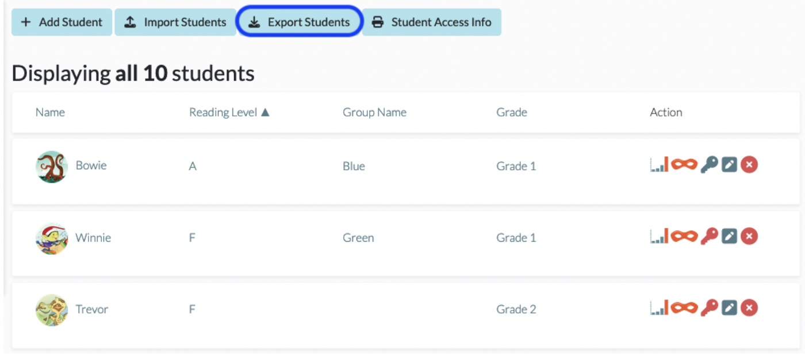The height and width of the screenshot is (357, 805).
Task: Select Winnie's avatar thumbnail
Action: pos(52,238)
